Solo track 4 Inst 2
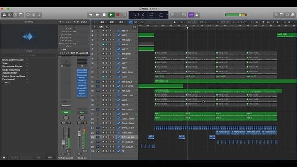Screen dimensions: 297x167 click(x=106, y=35)
